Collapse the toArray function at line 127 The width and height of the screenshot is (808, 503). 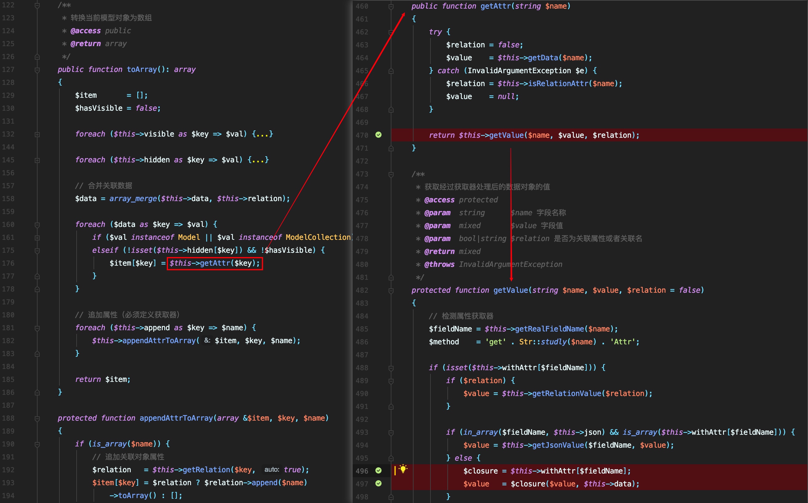(37, 70)
